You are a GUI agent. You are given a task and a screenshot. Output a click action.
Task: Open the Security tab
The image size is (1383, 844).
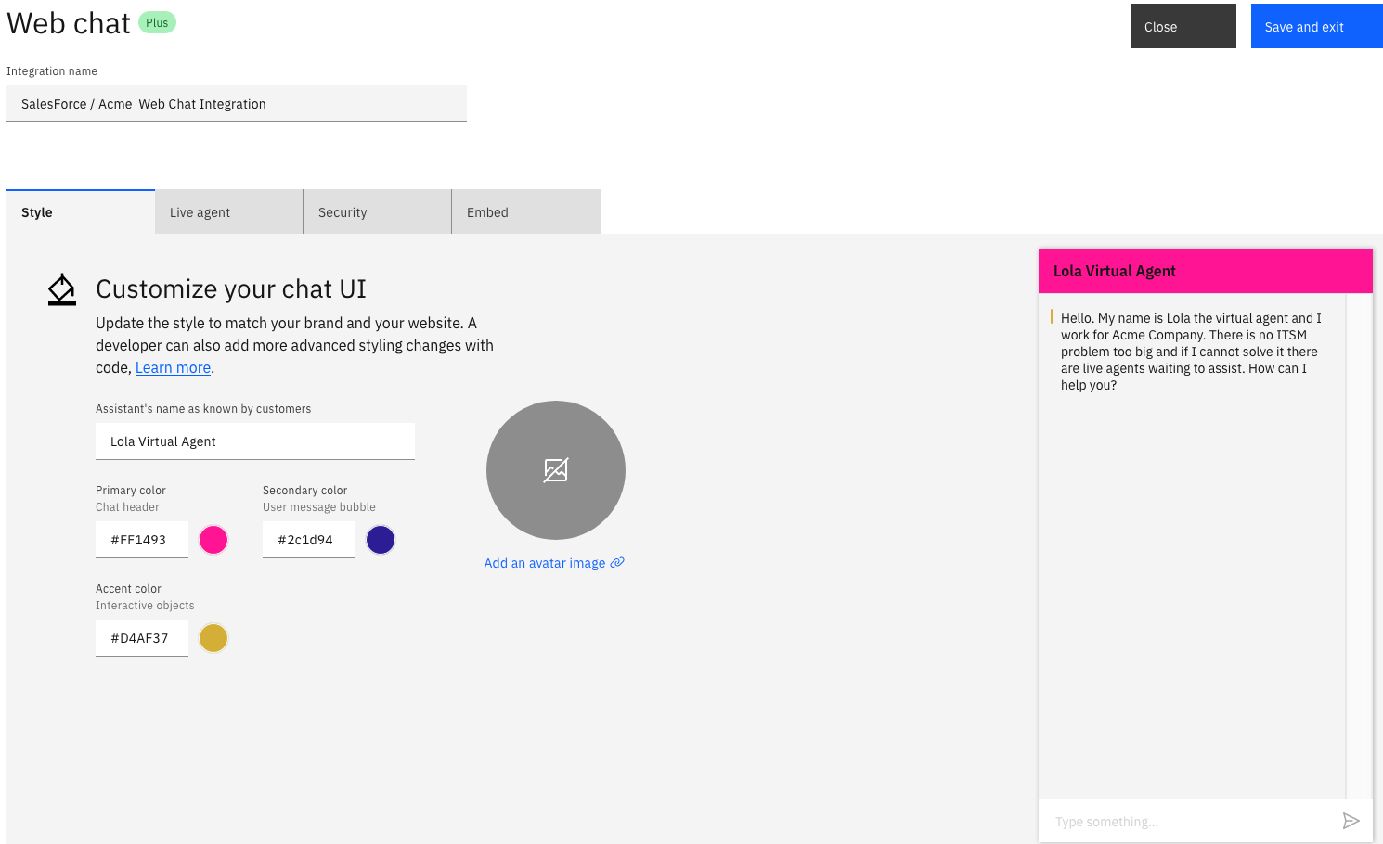tap(378, 212)
